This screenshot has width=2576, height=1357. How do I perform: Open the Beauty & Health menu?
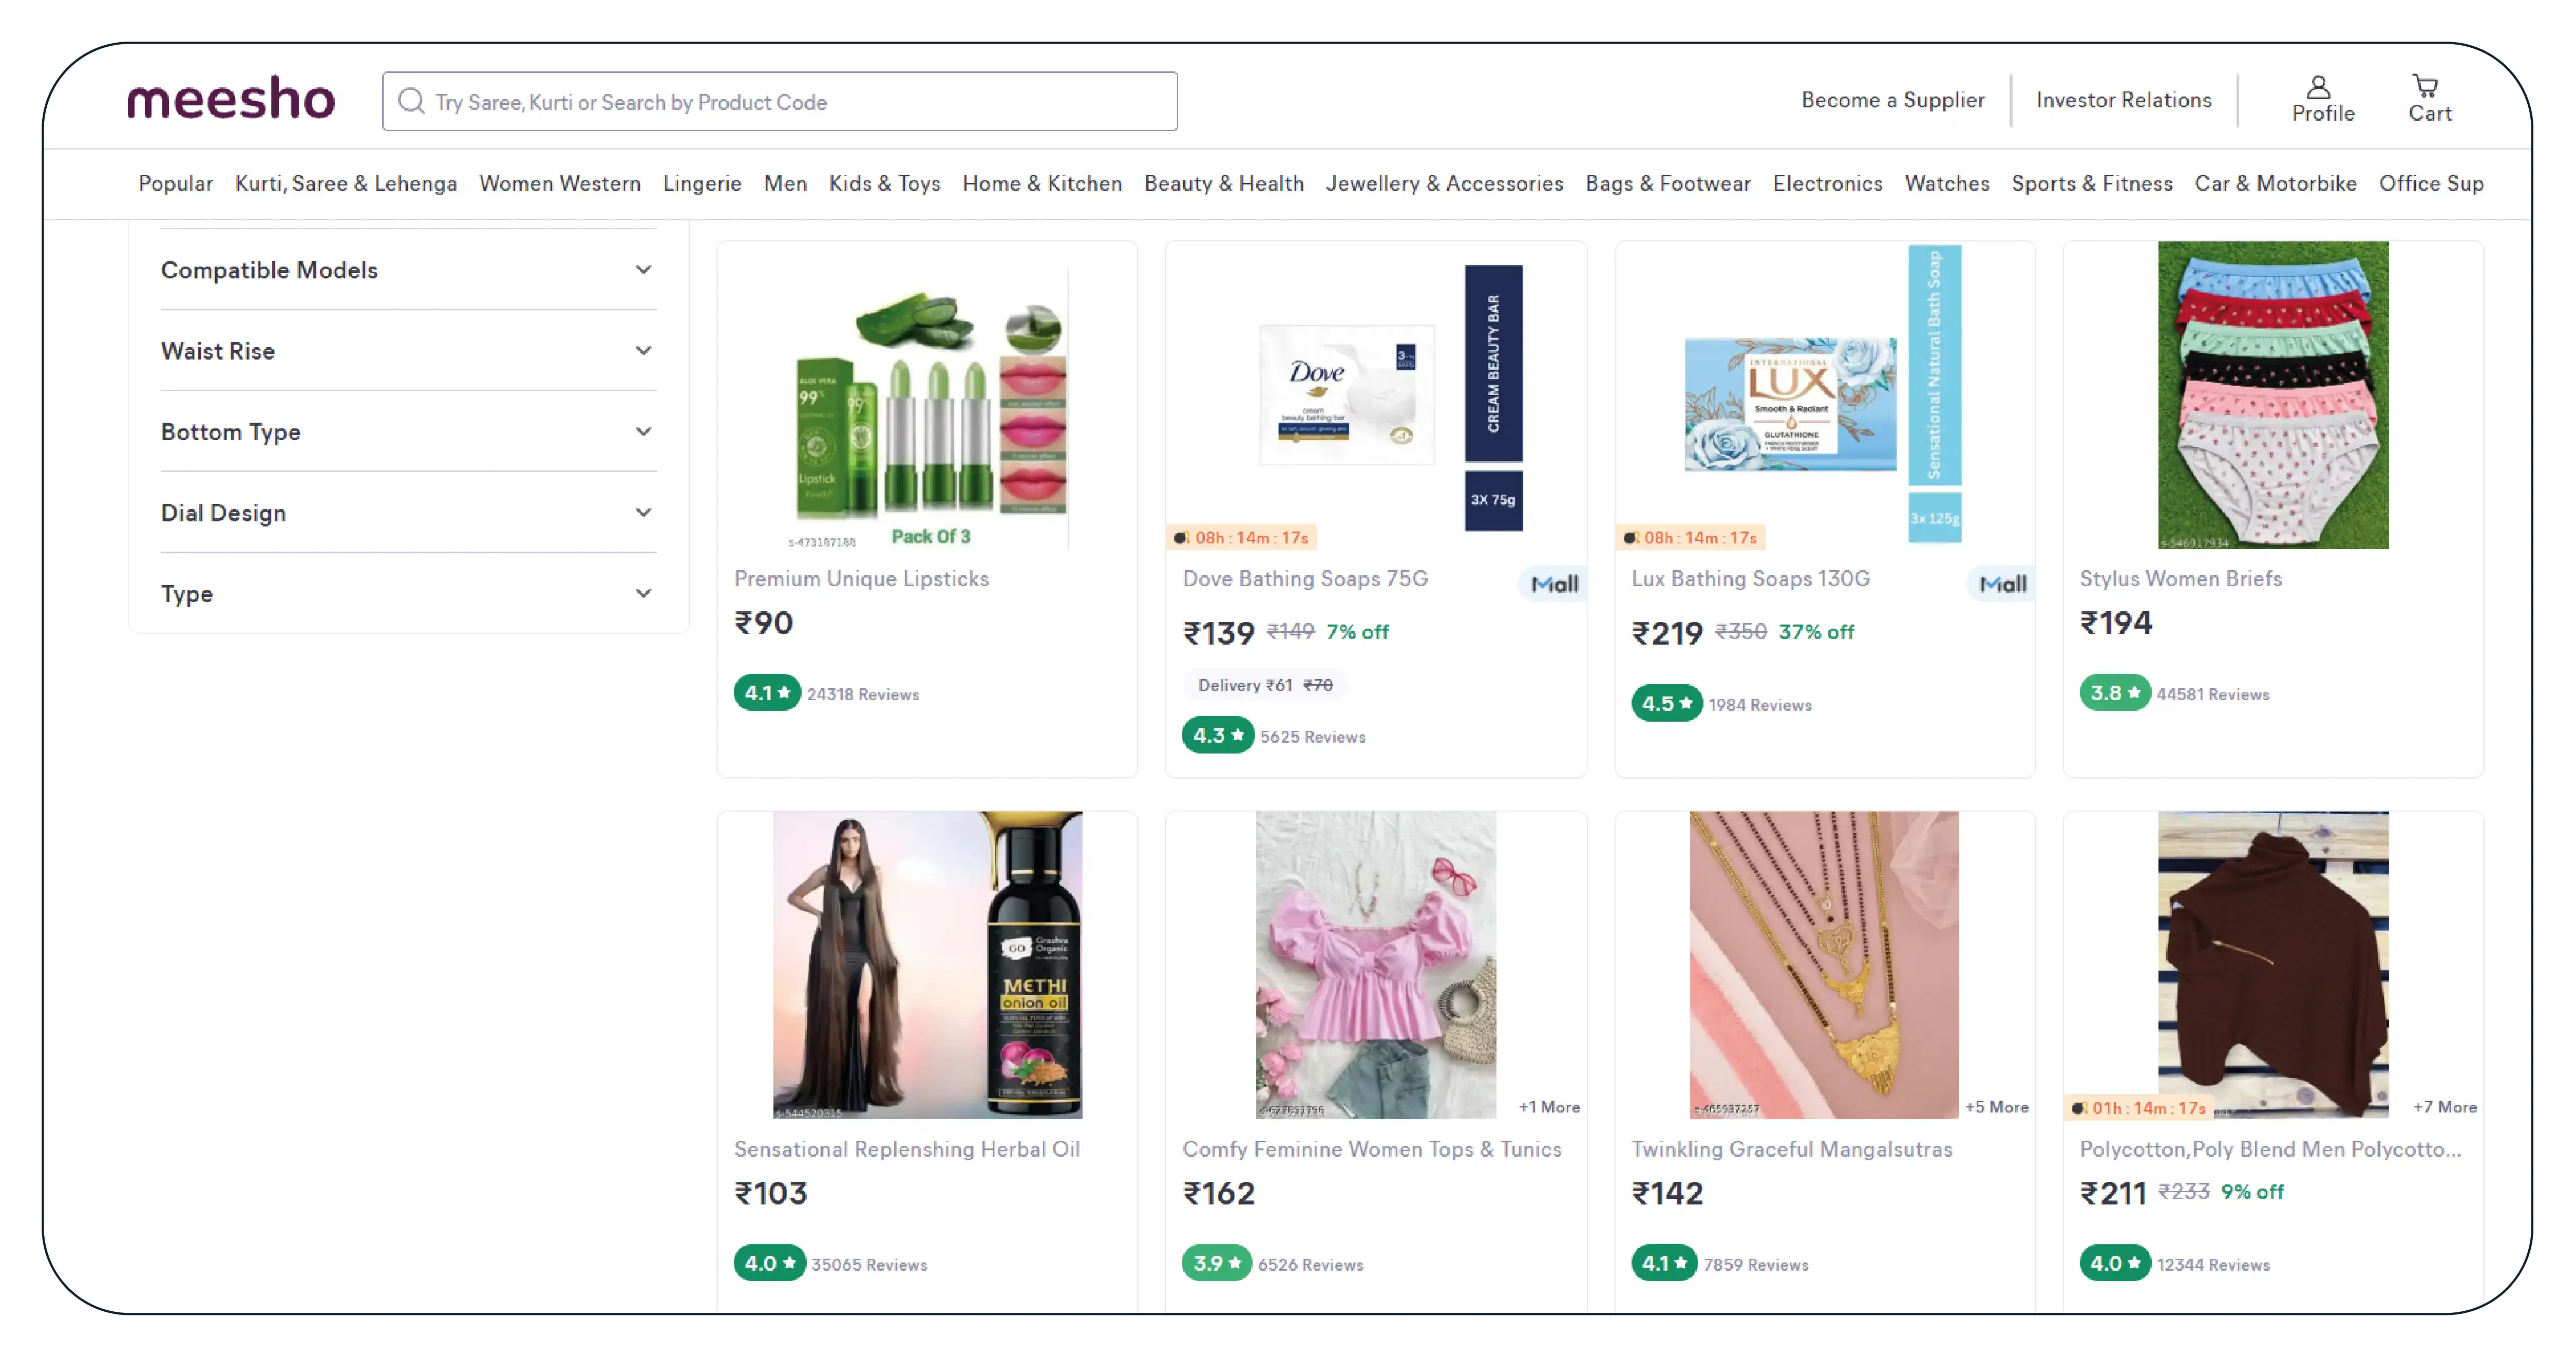(x=1224, y=184)
